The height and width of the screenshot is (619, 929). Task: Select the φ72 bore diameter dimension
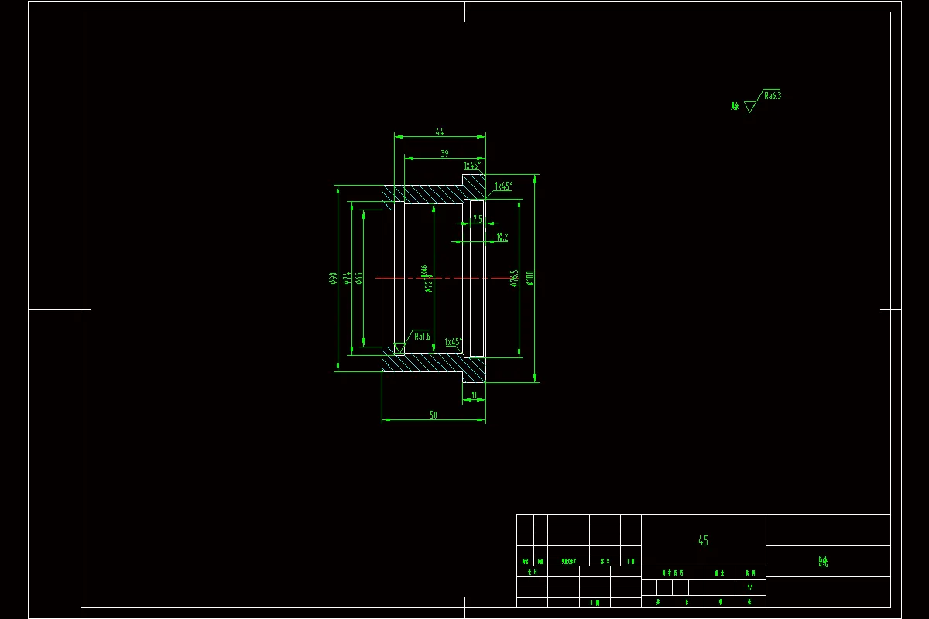pos(427,280)
